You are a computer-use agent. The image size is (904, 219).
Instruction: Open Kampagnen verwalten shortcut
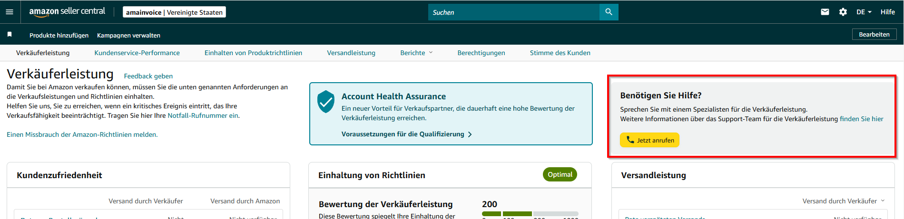(128, 35)
